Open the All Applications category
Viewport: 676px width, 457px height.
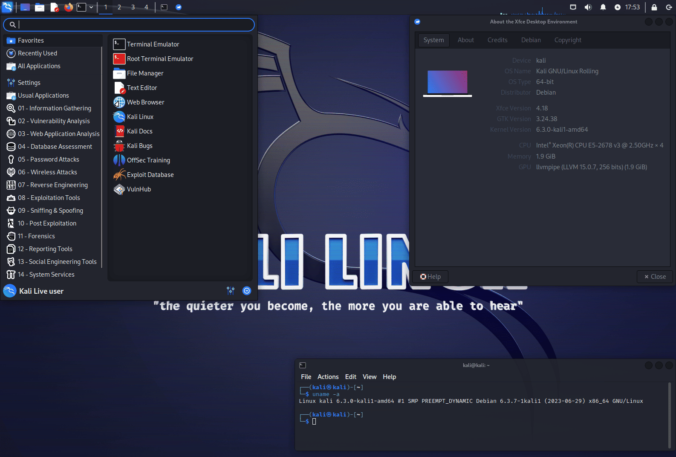tap(53, 66)
